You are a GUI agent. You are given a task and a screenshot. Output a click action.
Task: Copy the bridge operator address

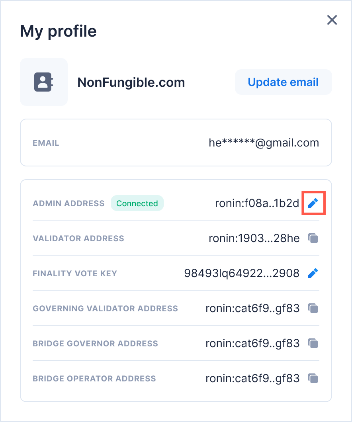pyautogui.click(x=313, y=379)
